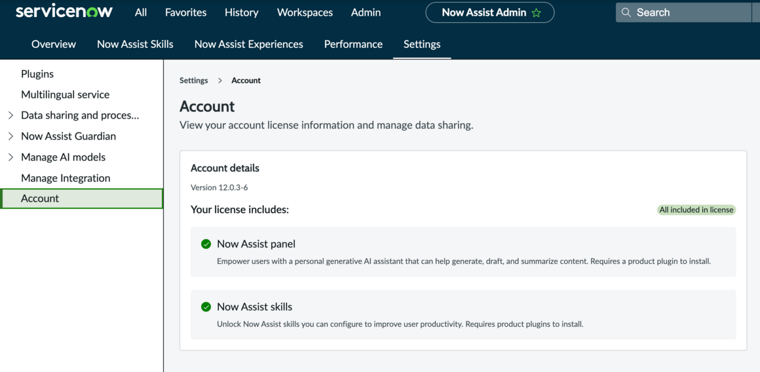Image resolution: width=760 pixels, height=372 pixels.
Task: Open the History menu
Action: pyautogui.click(x=241, y=12)
